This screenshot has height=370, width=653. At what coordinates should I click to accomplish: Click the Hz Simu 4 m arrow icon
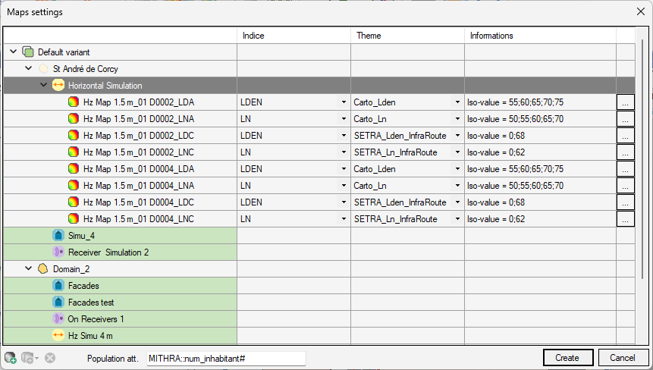coord(58,335)
